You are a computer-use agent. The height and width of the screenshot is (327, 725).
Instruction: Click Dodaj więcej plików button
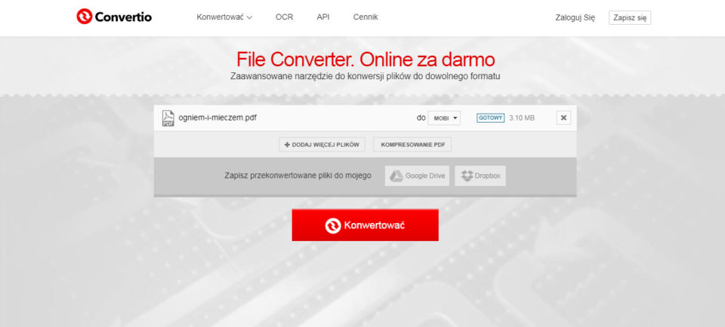coord(322,145)
